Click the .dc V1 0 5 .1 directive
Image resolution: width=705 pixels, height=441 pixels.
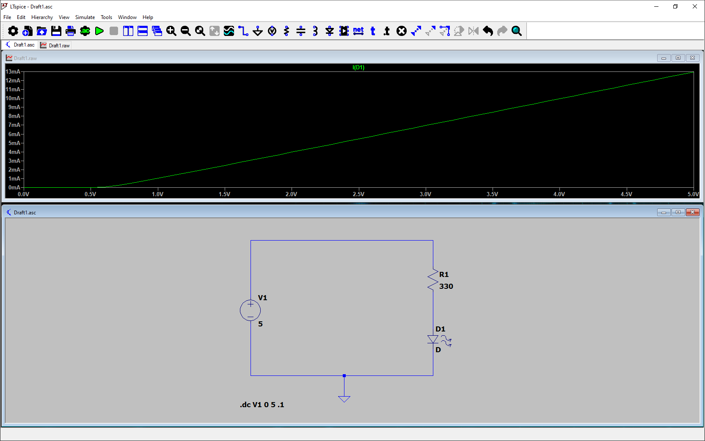[x=262, y=405]
